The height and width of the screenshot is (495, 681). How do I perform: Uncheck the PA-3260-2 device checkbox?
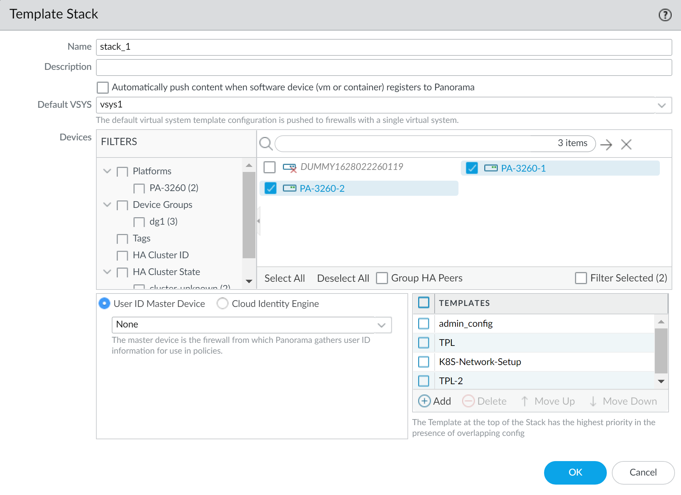pyautogui.click(x=270, y=188)
